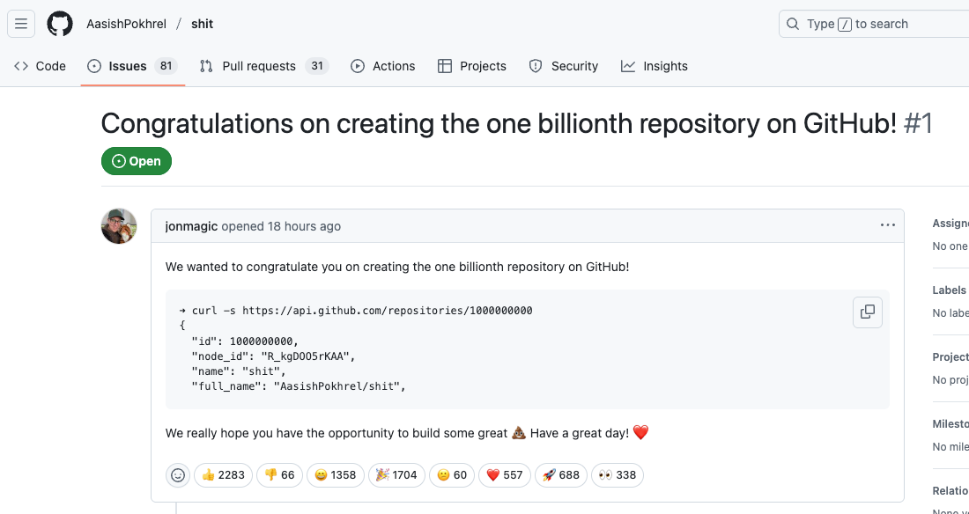Screen dimensions: 969x514
Task: Open the 18 hours ago timestamp link
Action: [304, 226]
